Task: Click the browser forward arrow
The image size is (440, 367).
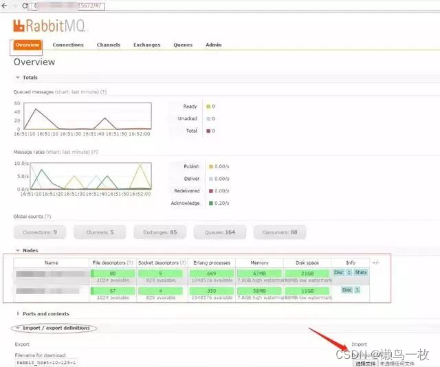Action: 14,5
